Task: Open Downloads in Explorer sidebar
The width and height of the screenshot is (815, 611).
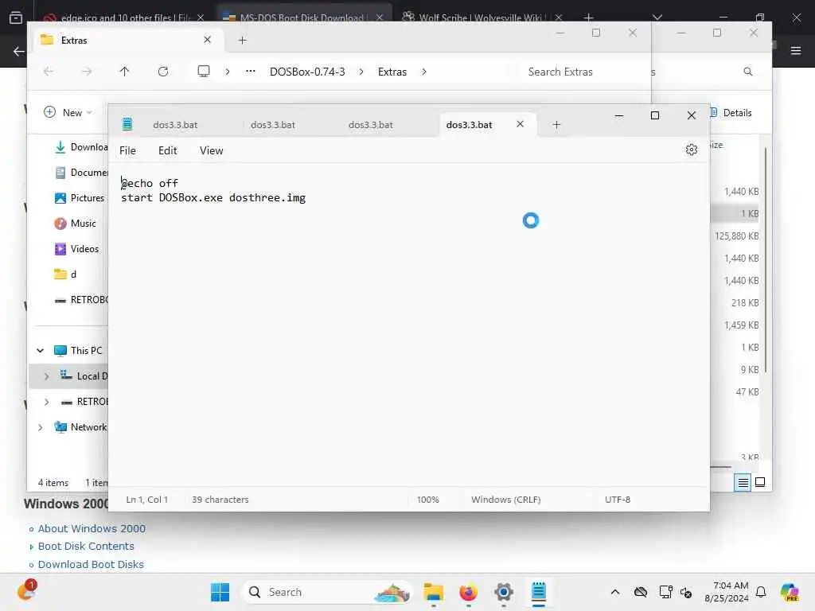Action: (81, 147)
